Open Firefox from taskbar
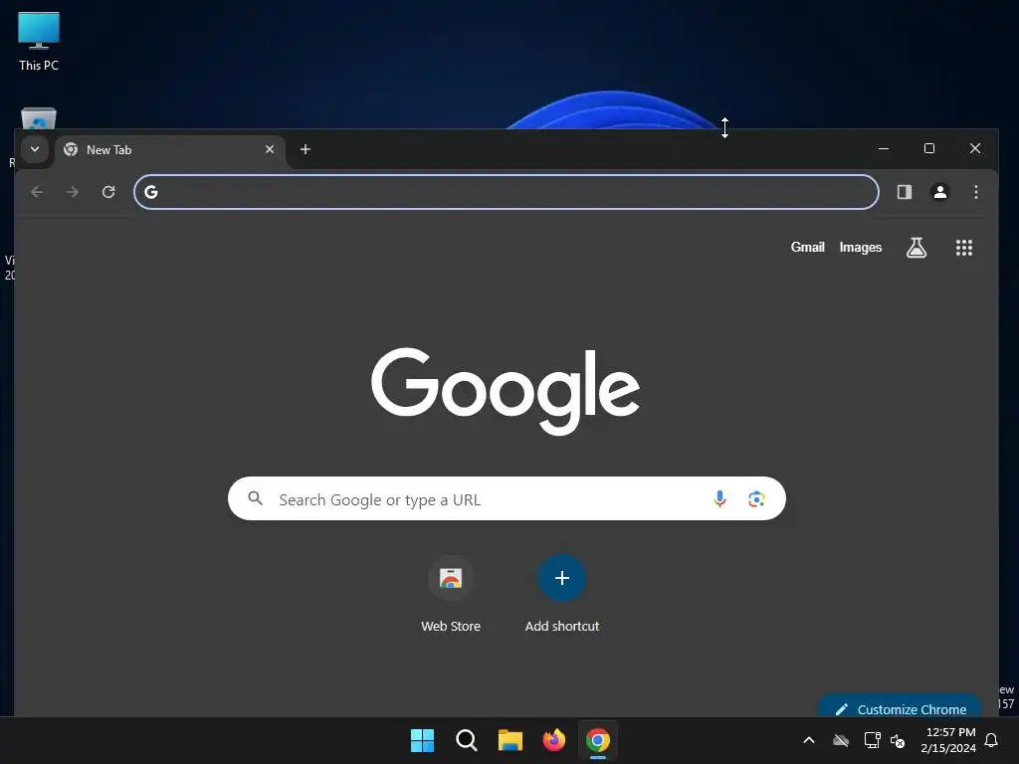Image resolution: width=1019 pixels, height=764 pixels. (553, 740)
